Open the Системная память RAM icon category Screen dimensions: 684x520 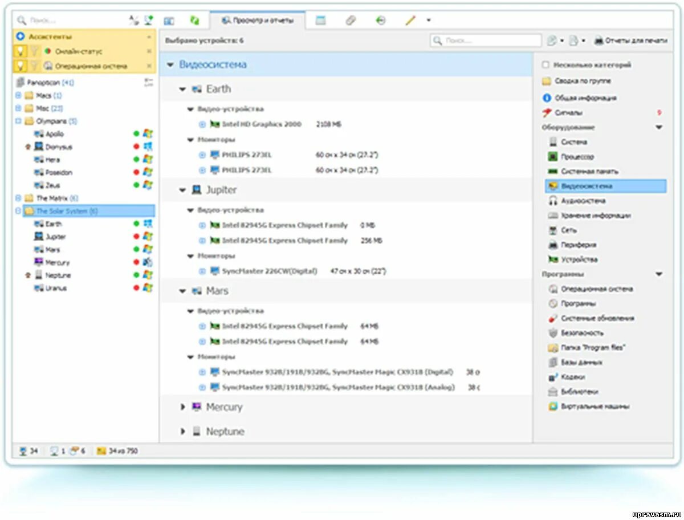(552, 172)
